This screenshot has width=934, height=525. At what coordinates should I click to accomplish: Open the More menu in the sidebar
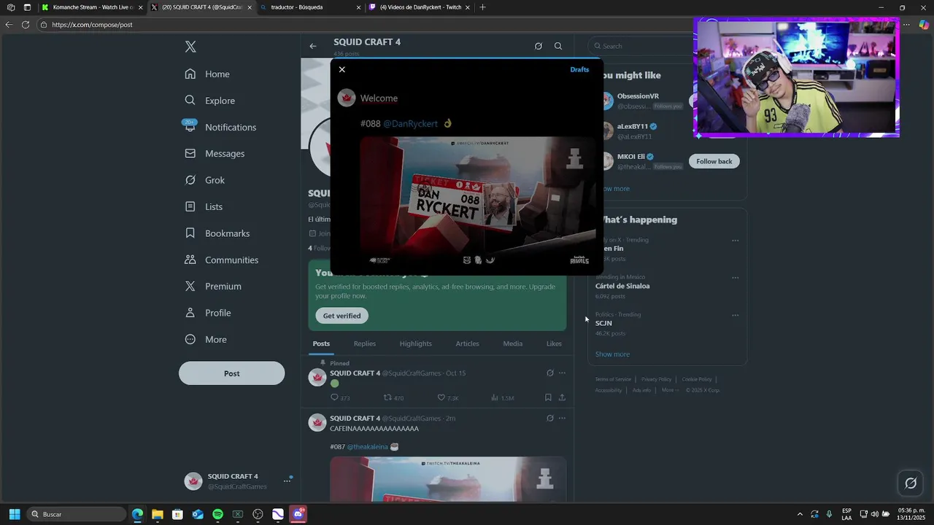pos(205,340)
